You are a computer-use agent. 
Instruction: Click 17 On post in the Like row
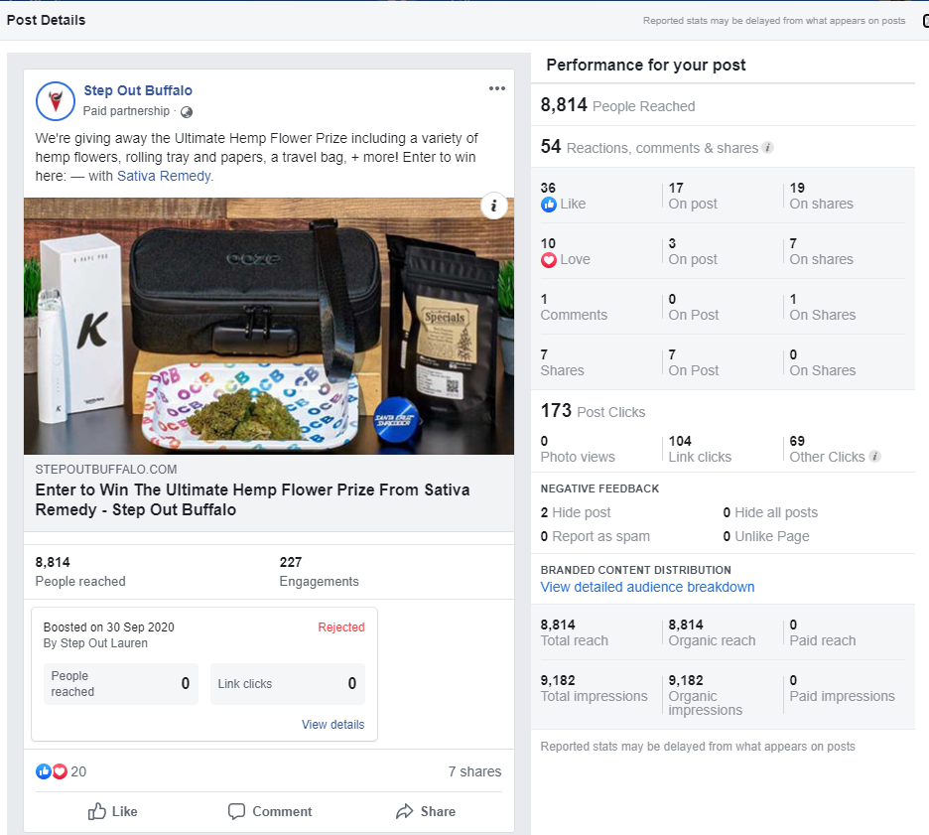693,197
